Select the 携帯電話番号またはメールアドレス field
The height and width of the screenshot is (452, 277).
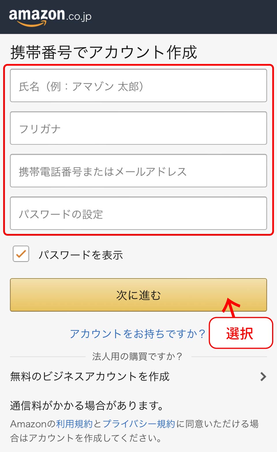click(138, 171)
